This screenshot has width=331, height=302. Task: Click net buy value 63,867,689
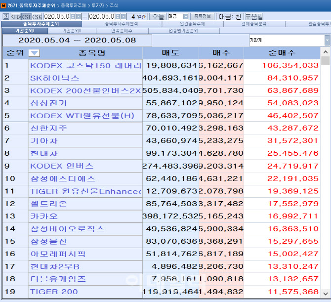[x=293, y=90]
